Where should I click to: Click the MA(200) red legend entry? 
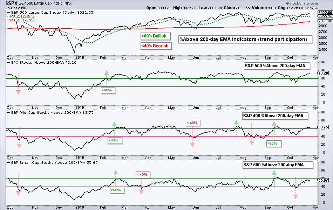pyautogui.click(x=21, y=20)
